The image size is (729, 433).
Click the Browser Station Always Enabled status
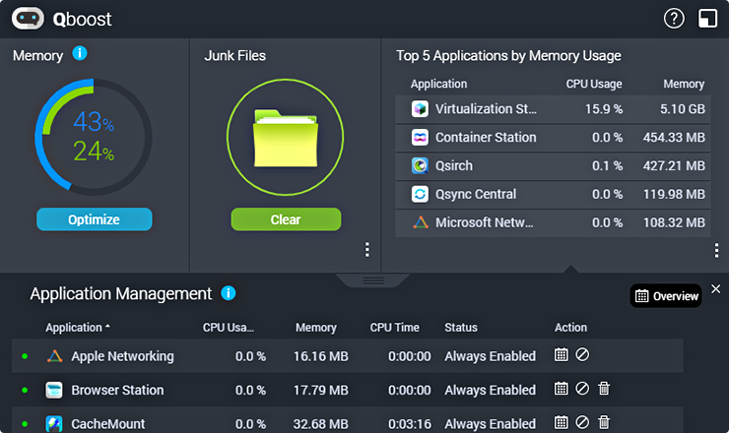click(x=490, y=391)
